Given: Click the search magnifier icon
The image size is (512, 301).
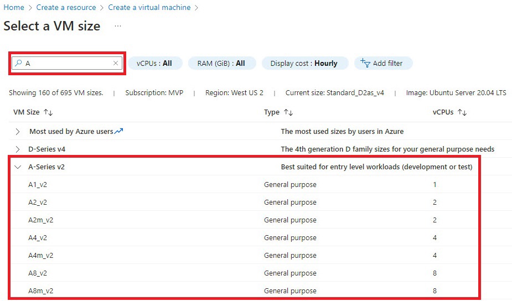Looking at the screenshot, I should coord(19,63).
